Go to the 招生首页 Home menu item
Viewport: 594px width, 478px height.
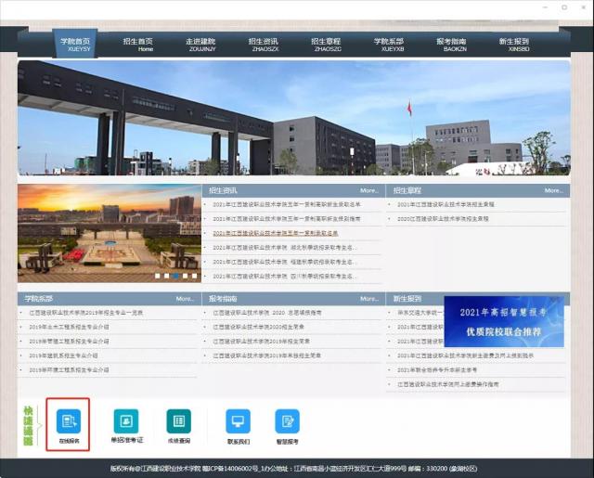(138, 45)
